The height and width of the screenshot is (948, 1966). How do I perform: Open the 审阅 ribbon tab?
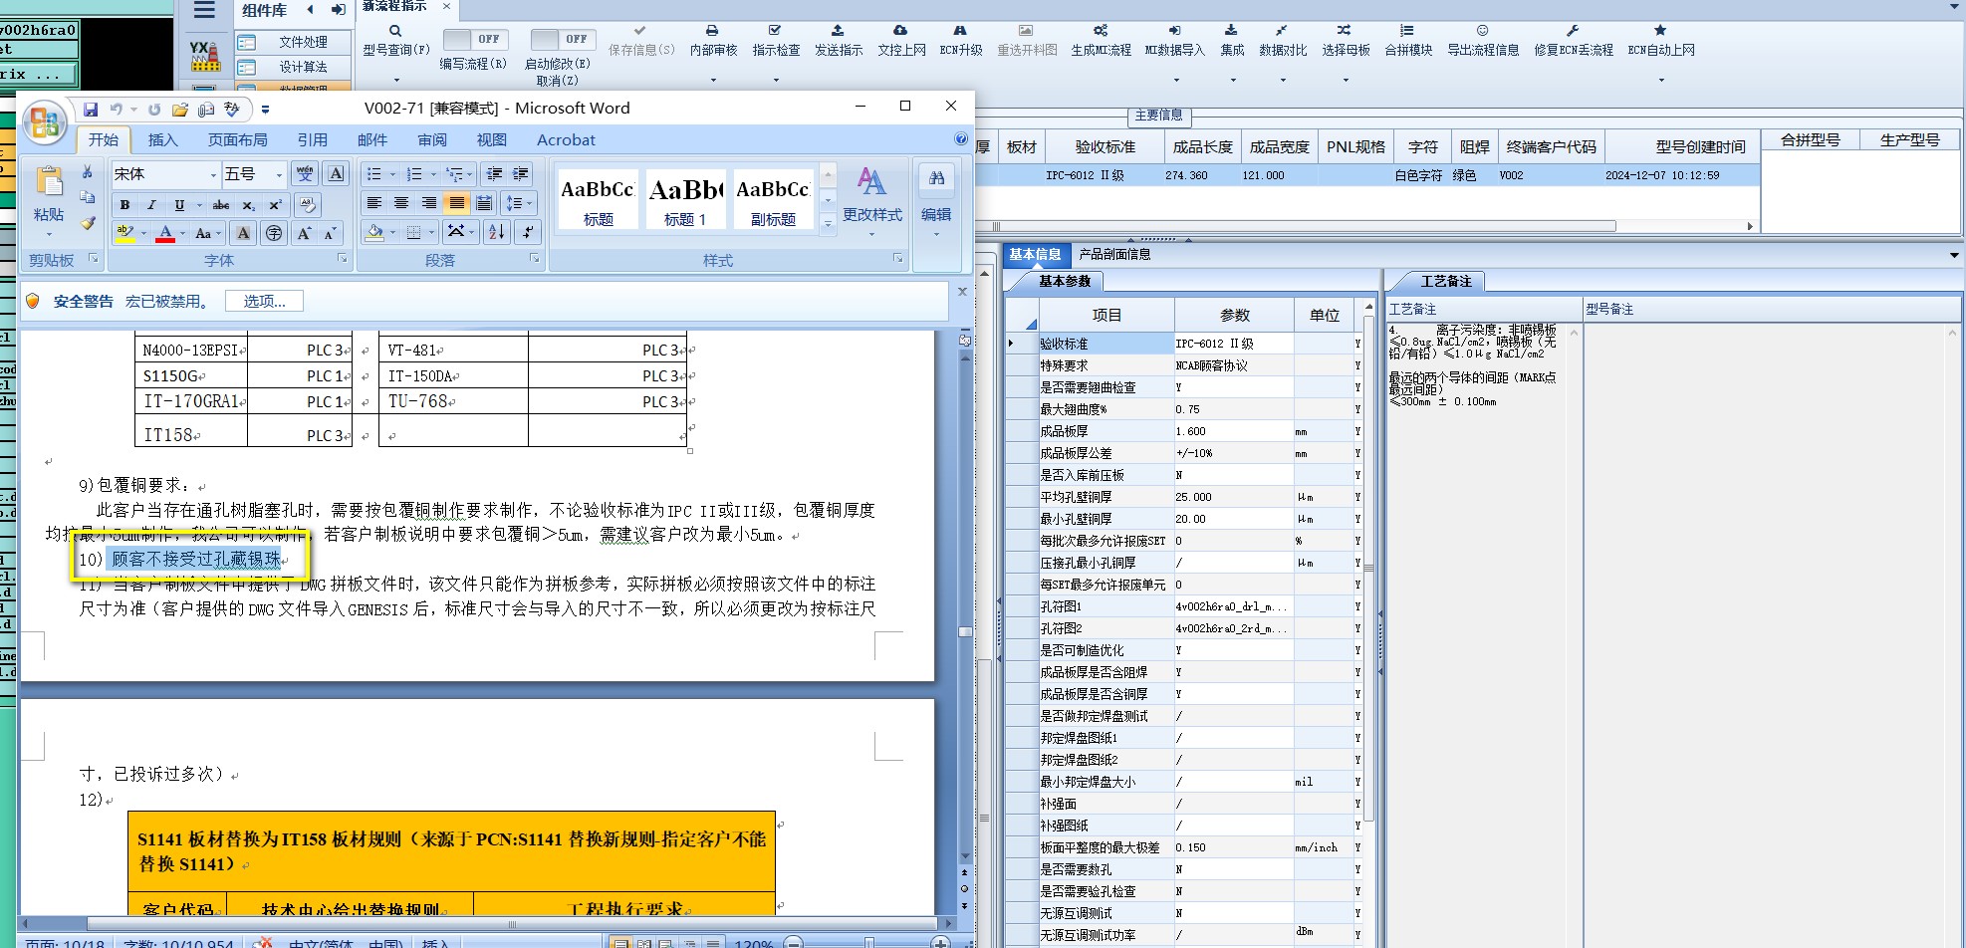click(x=432, y=139)
